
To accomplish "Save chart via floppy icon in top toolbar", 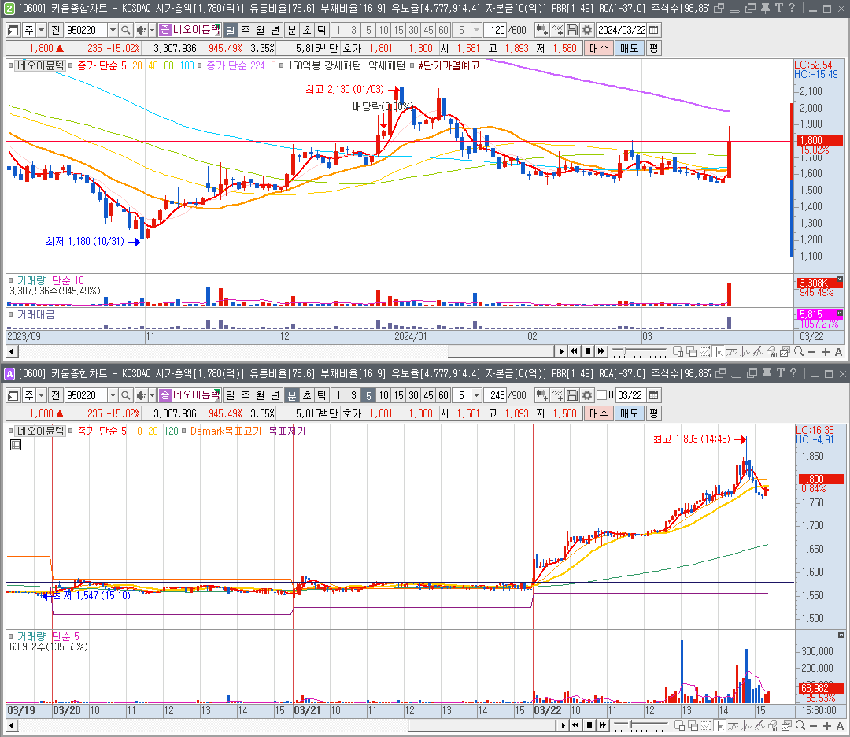I will (572, 31).
